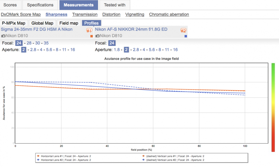Choose aperture 2.8 for the Sigma lens
Viewport: 279px width, 167px height.
33,50
